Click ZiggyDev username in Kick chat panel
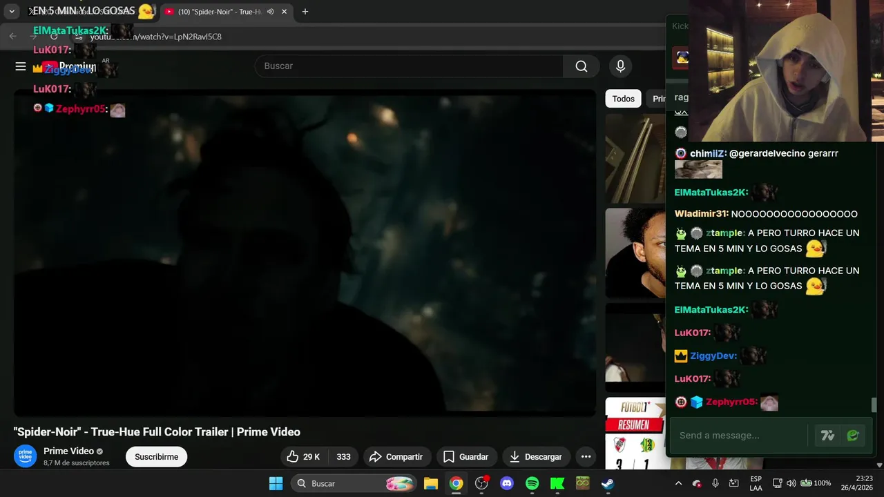The width and height of the screenshot is (884, 497). point(713,356)
